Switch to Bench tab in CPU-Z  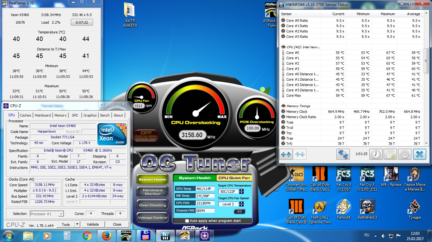[105, 115]
